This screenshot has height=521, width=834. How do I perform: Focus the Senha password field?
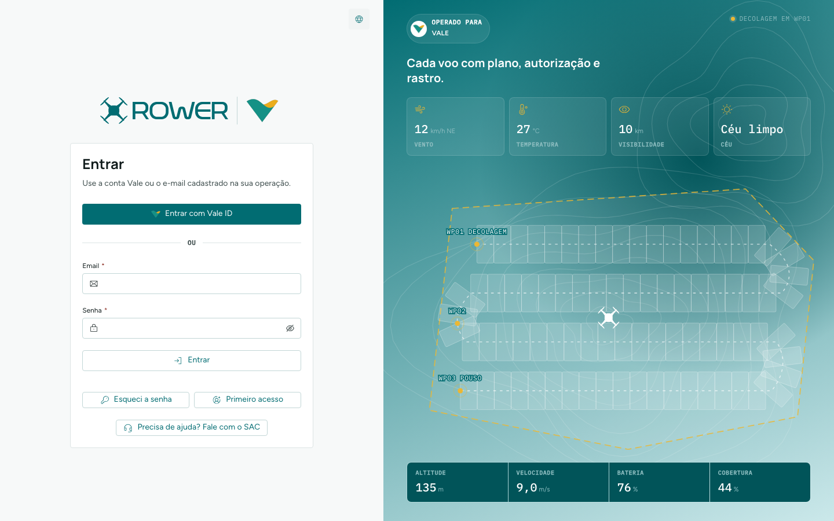(192, 328)
